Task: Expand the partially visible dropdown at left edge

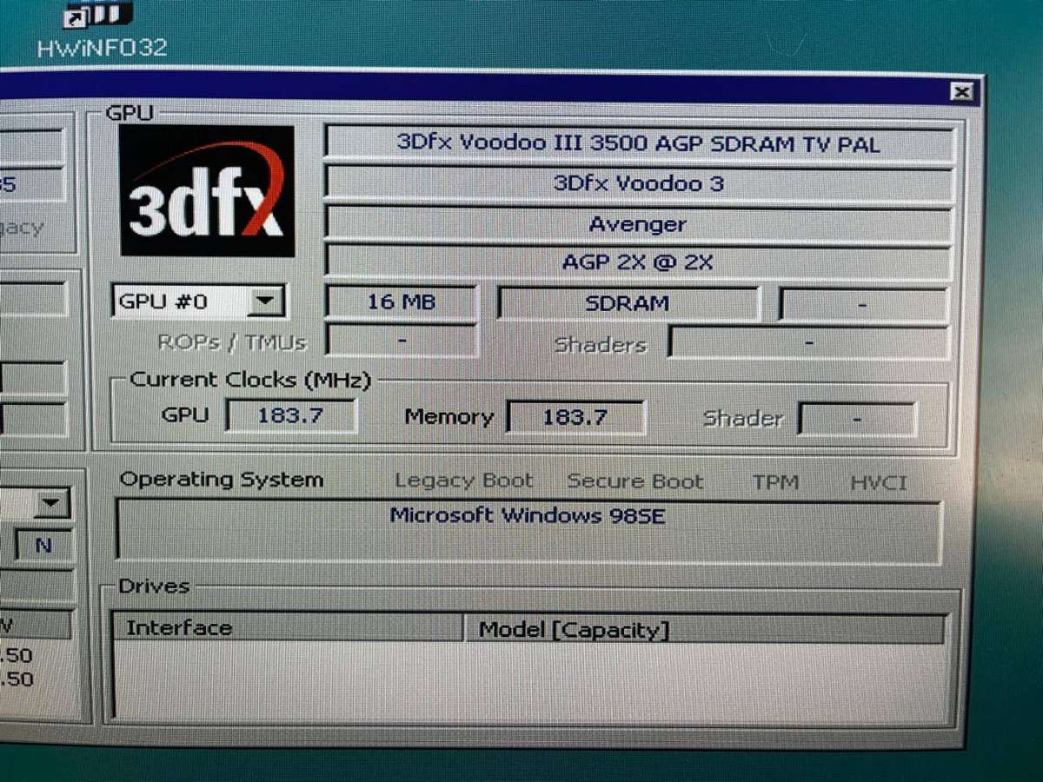Action: coord(52,502)
